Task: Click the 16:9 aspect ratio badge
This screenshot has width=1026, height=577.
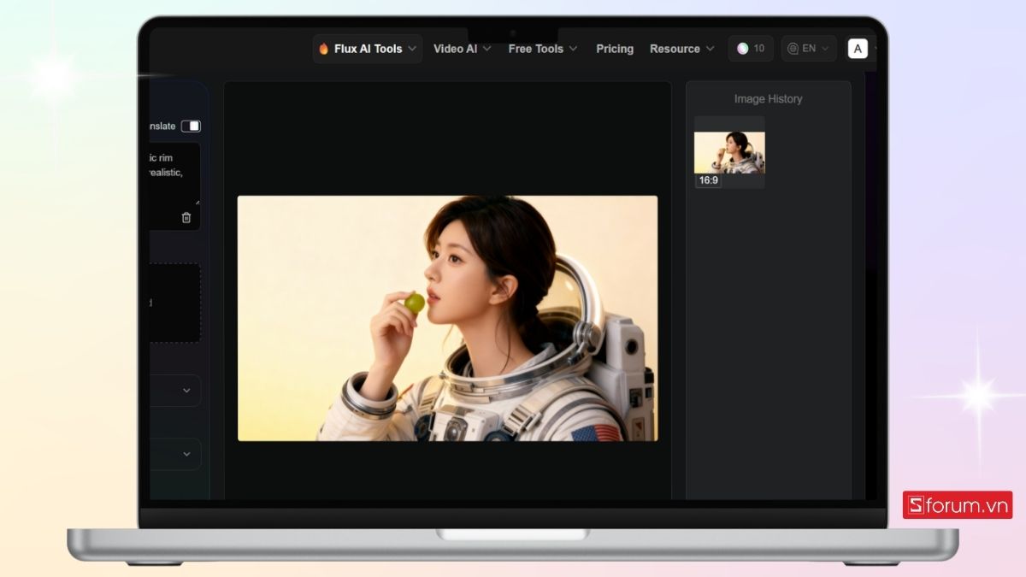Action: pyautogui.click(x=708, y=180)
